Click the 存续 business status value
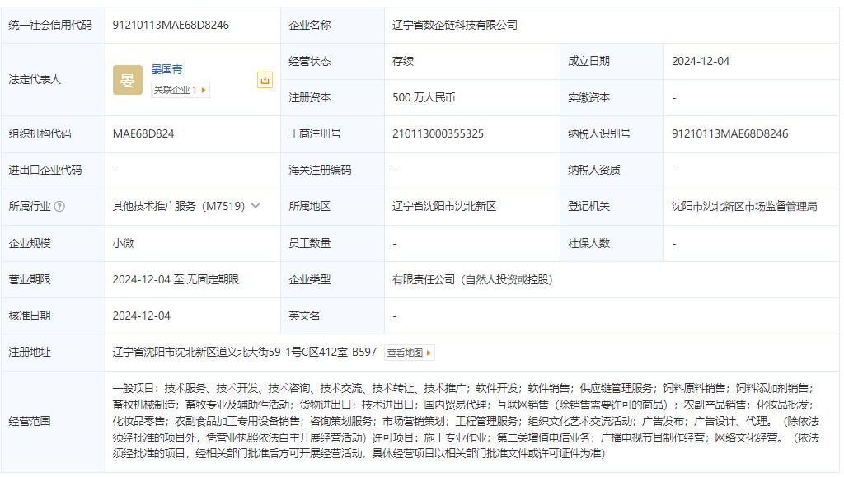Screen dimensions: 844x477 click(403, 61)
